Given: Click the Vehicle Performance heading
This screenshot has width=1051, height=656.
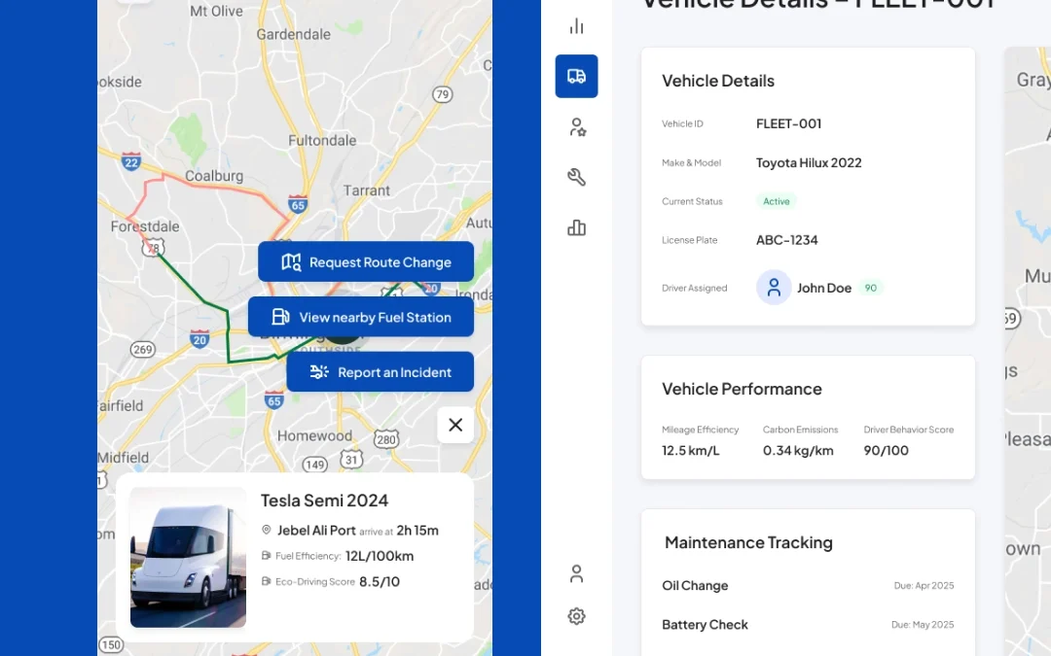Looking at the screenshot, I should (x=742, y=389).
